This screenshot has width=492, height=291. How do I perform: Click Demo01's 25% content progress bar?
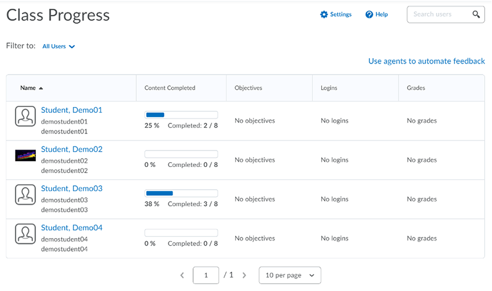coord(181,115)
